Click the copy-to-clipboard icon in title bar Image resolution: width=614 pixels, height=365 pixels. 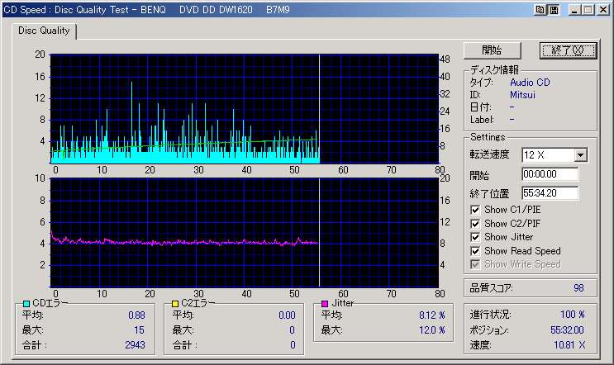540,9
